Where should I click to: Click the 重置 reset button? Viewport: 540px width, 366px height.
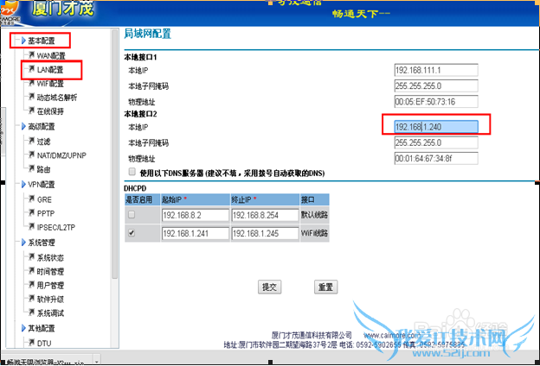pyautogui.click(x=325, y=287)
